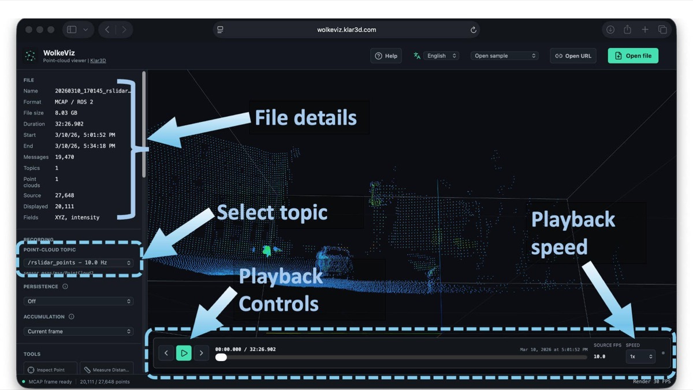Click the 00:00.000 / 32:26.902 time readout
Viewport: 693px width, 390px height.
245,349
